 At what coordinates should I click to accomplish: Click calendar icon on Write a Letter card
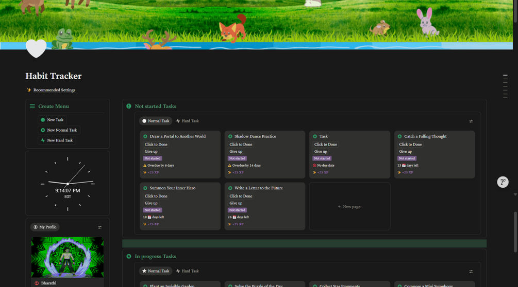(x=234, y=217)
